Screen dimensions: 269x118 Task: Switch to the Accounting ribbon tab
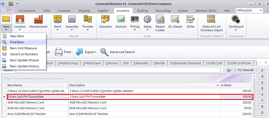click(x=163, y=10)
